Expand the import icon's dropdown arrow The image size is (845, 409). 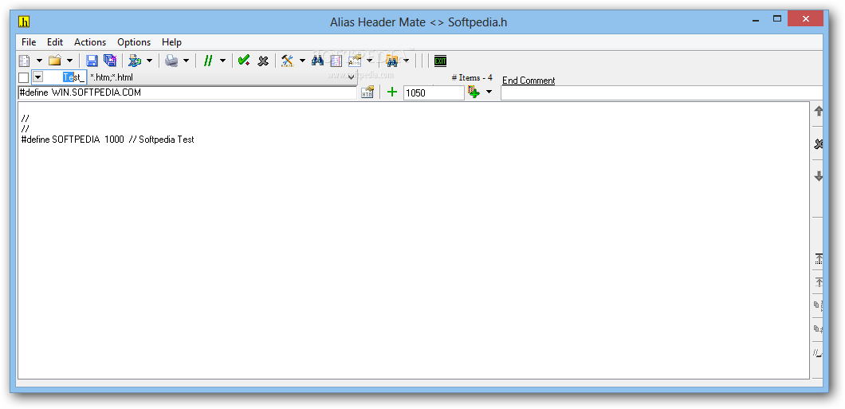(149, 61)
